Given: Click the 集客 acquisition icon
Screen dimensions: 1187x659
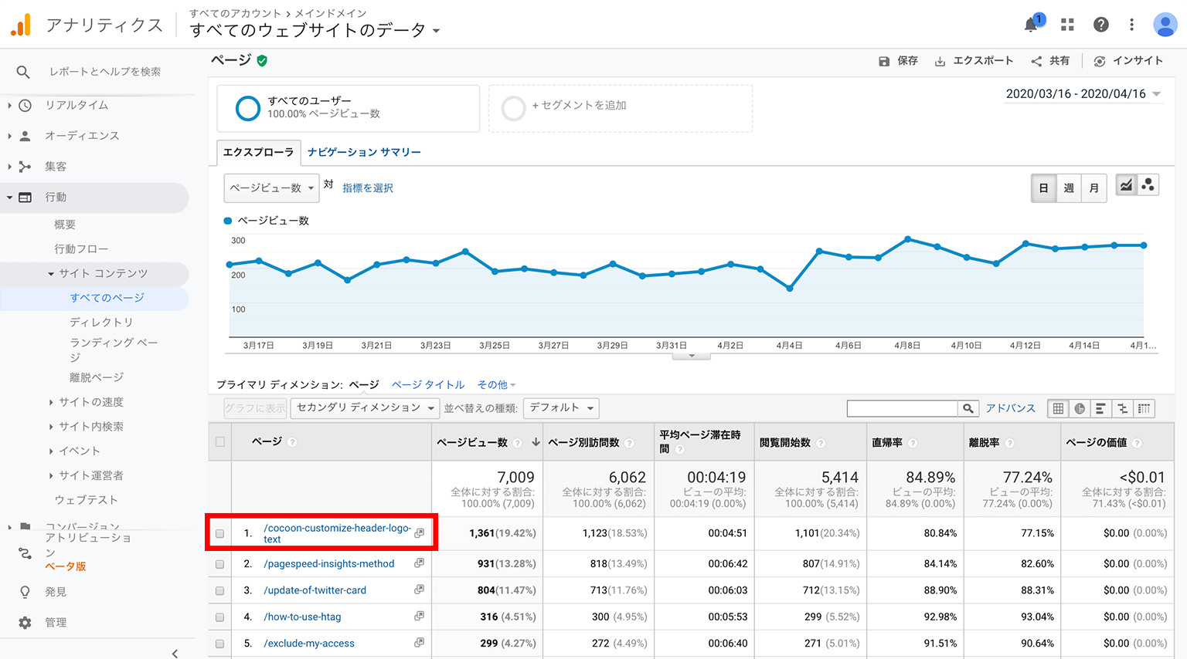Looking at the screenshot, I should pyautogui.click(x=26, y=167).
